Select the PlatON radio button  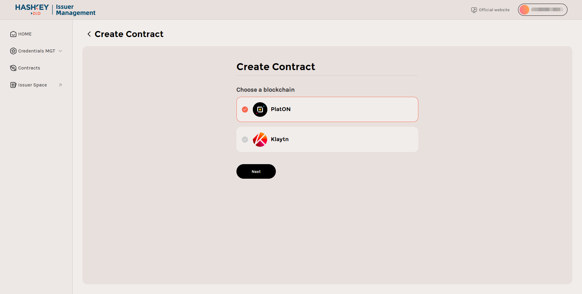click(x=245, y=110)
